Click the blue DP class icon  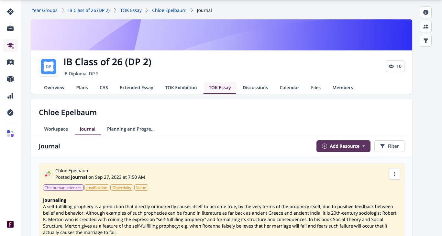coord(49,67)
